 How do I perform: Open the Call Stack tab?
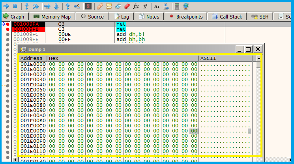click(x=227, y=17)
